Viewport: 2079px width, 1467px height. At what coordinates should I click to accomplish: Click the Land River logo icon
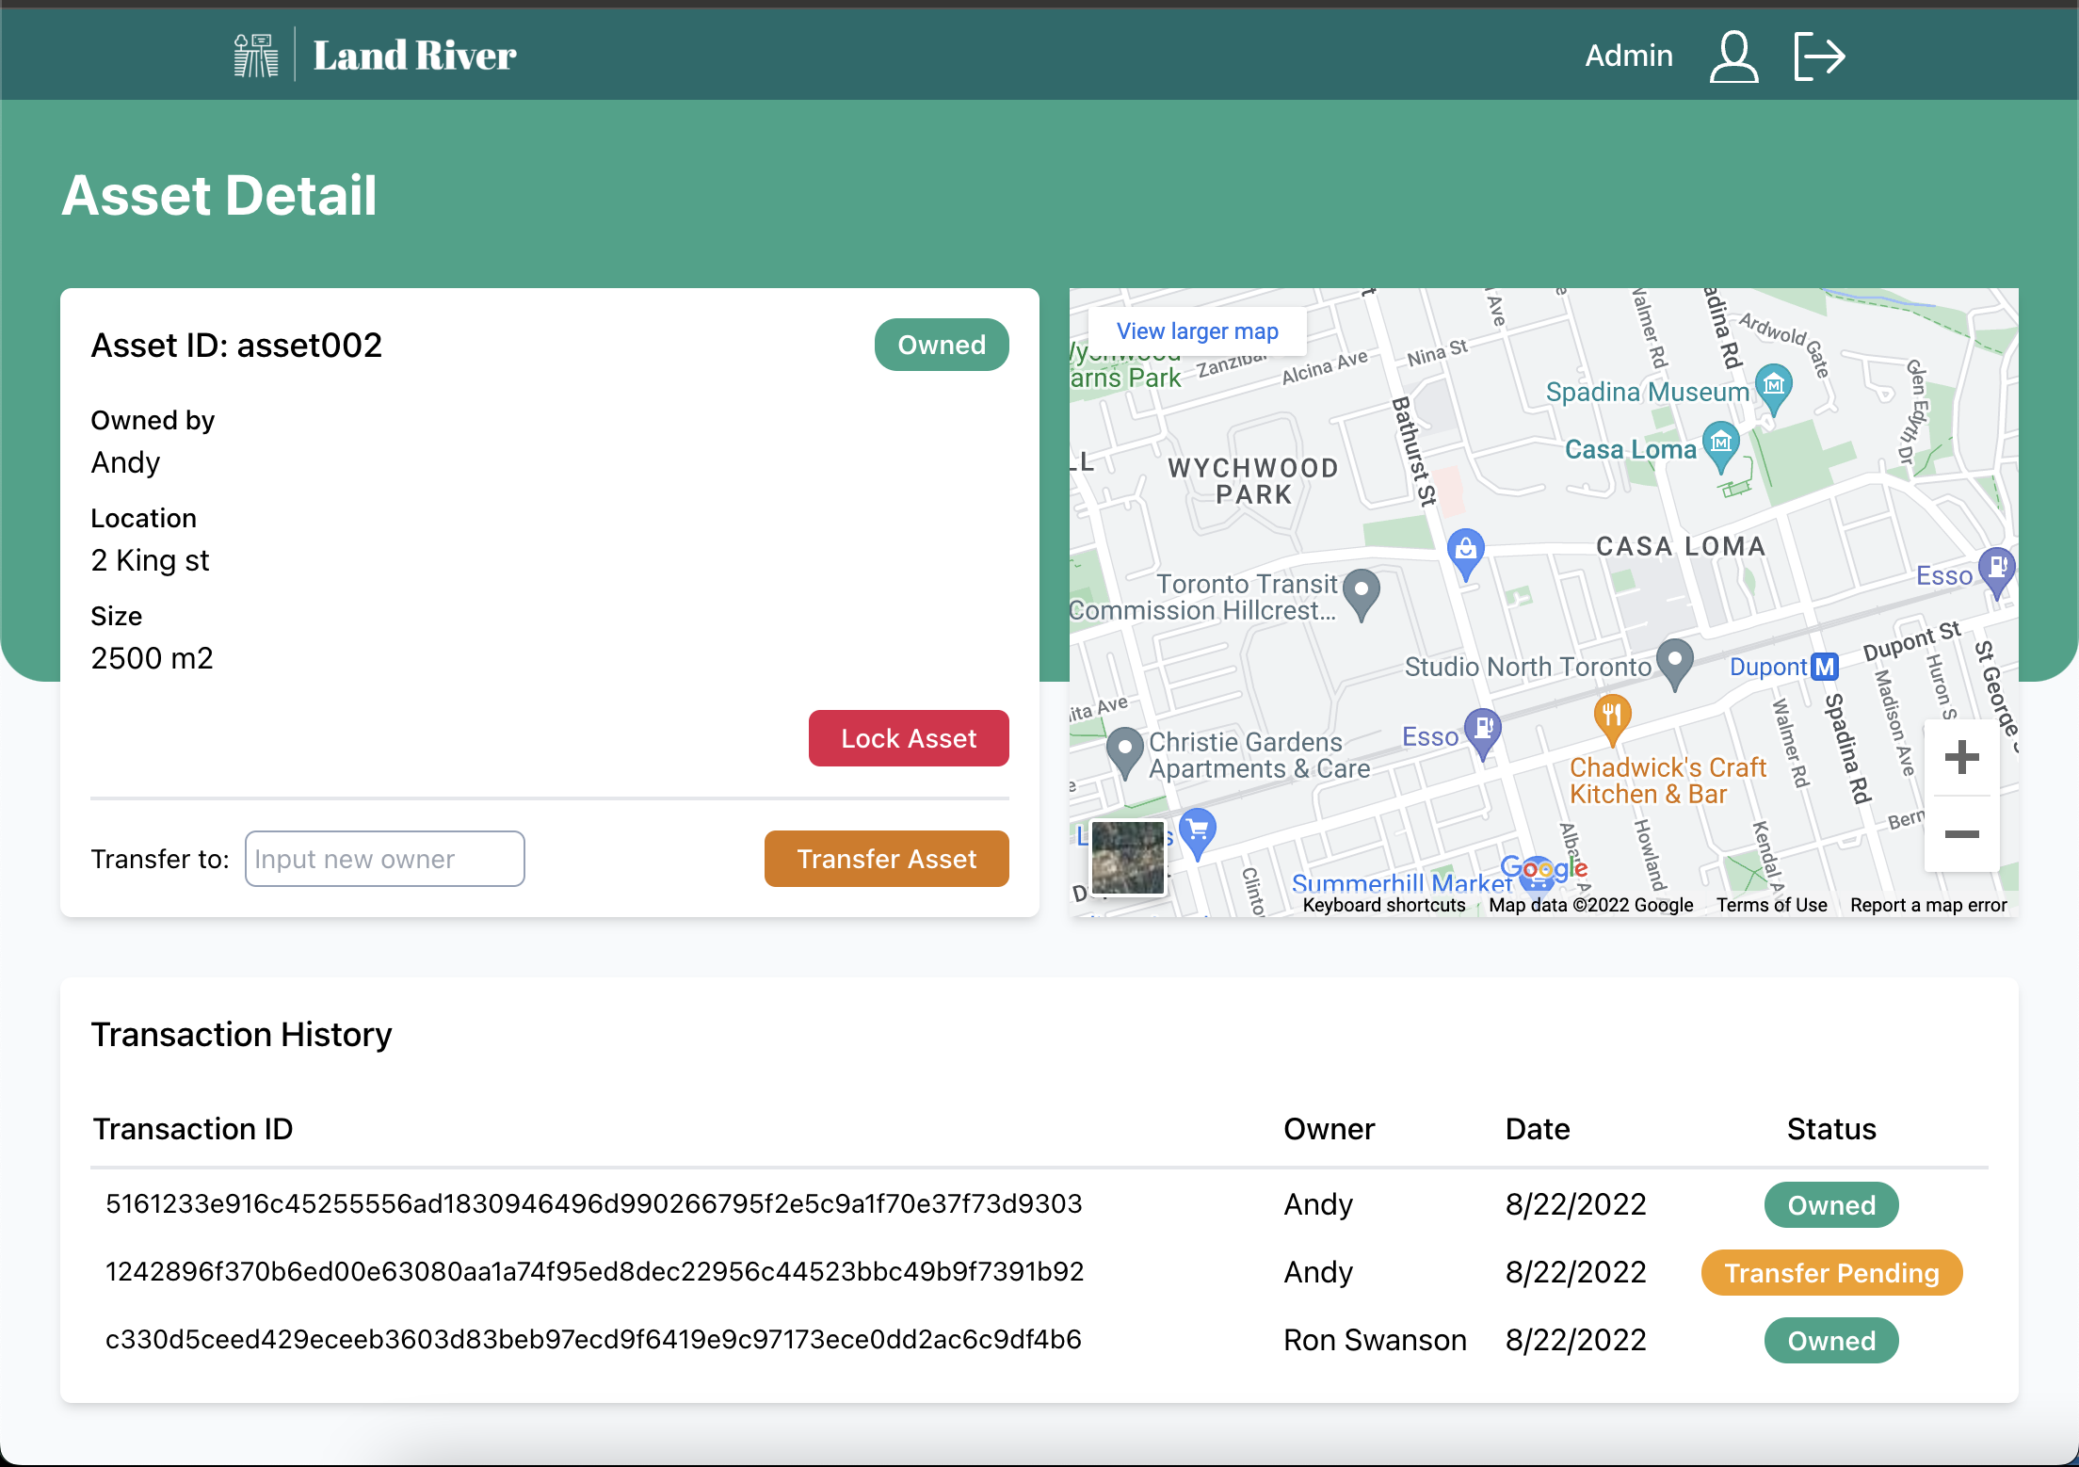[x=256, y=56]
